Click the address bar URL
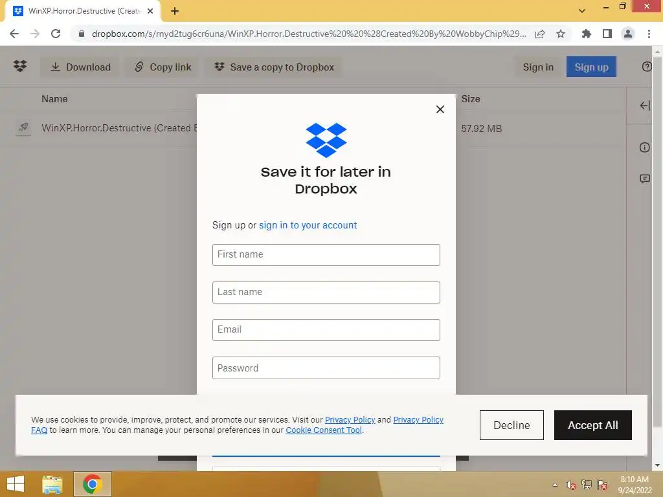The height and width of the screenshot is (497, 663). coord(309,34)
